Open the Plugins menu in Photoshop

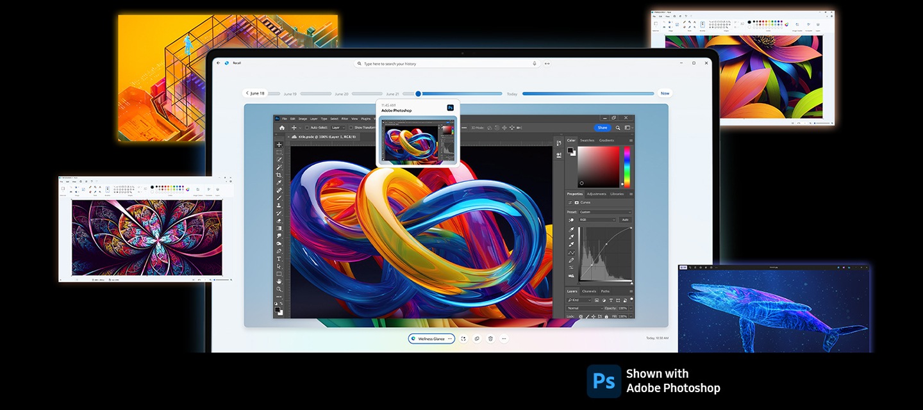366,119
